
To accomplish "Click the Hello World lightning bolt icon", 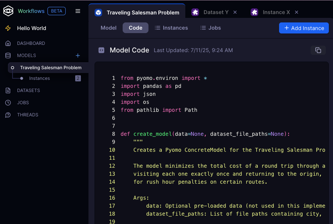I will [x=8, y=28].
